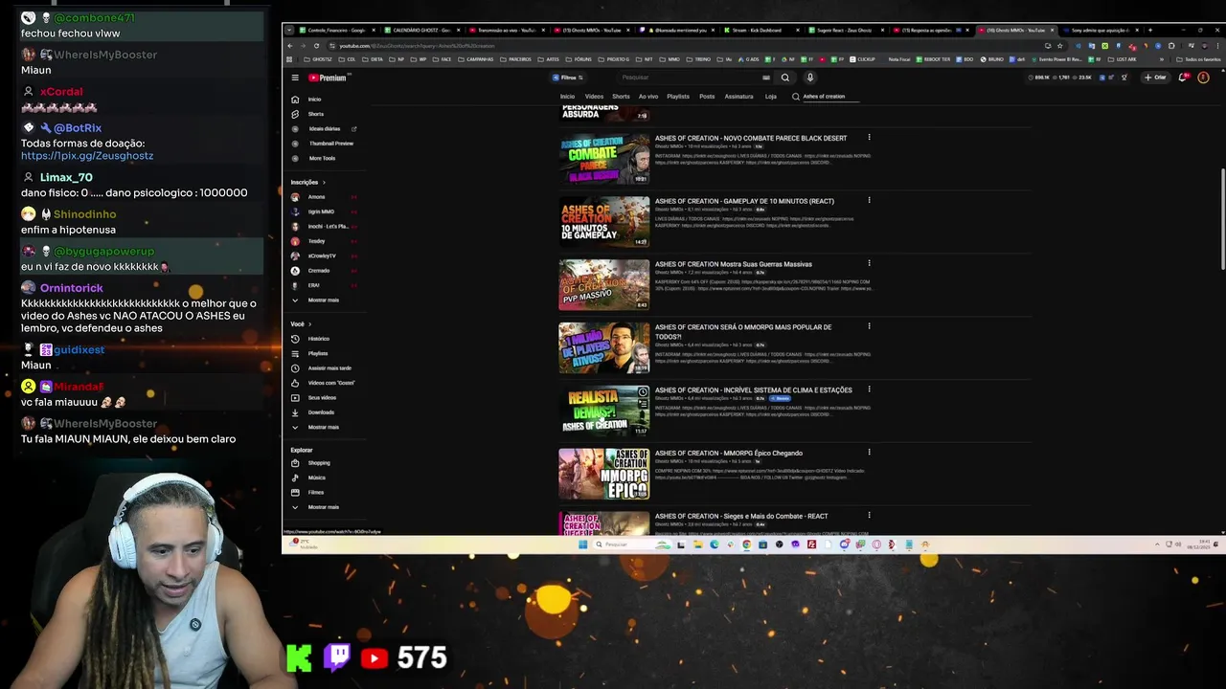Screen dimensions: 1226x689
Task: Open Música in the Explorar section
Action: point(316,478)
